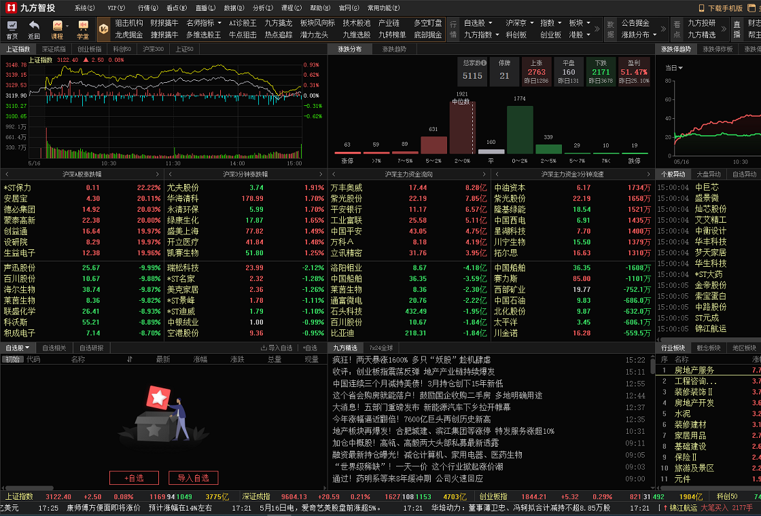Screen dimensions: 761x516
Task: Click next arrow on 沪深主力资金3分钟流速 panel
Action: (648, 174)
